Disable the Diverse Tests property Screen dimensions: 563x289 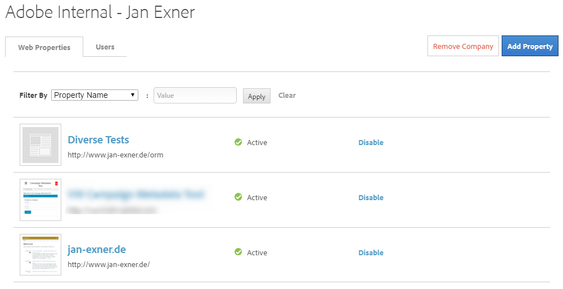[371, 143]
